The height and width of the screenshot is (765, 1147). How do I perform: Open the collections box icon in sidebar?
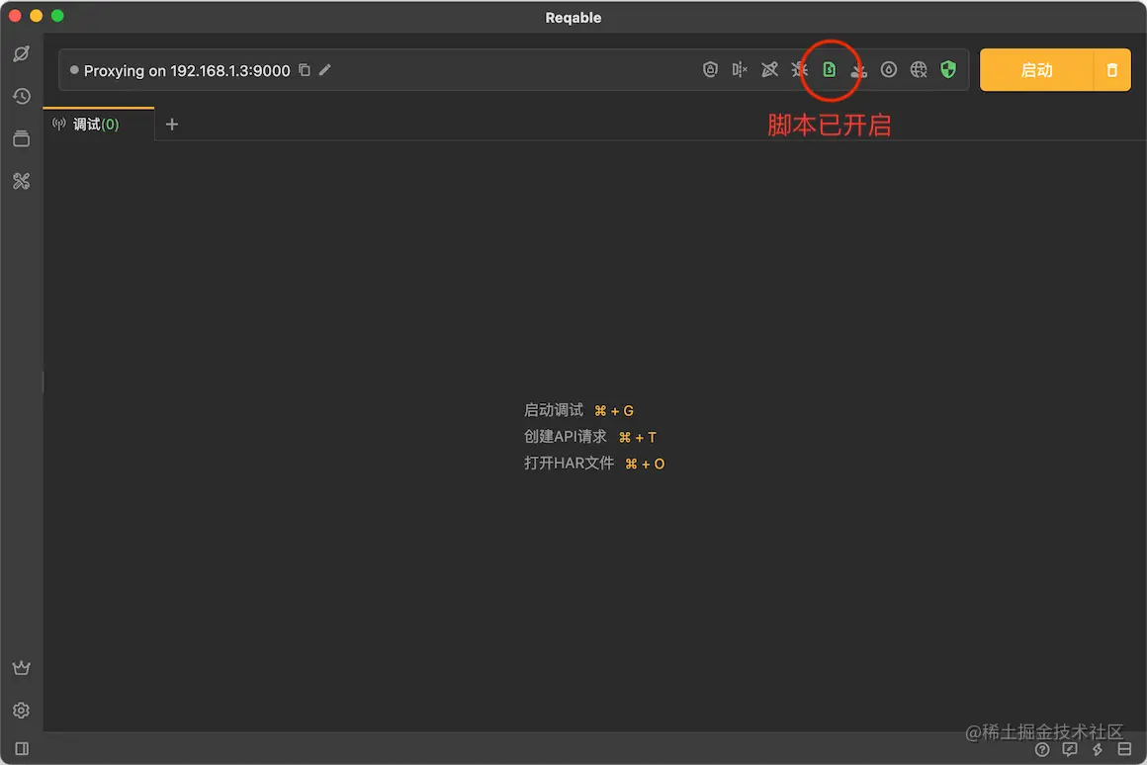21,138
